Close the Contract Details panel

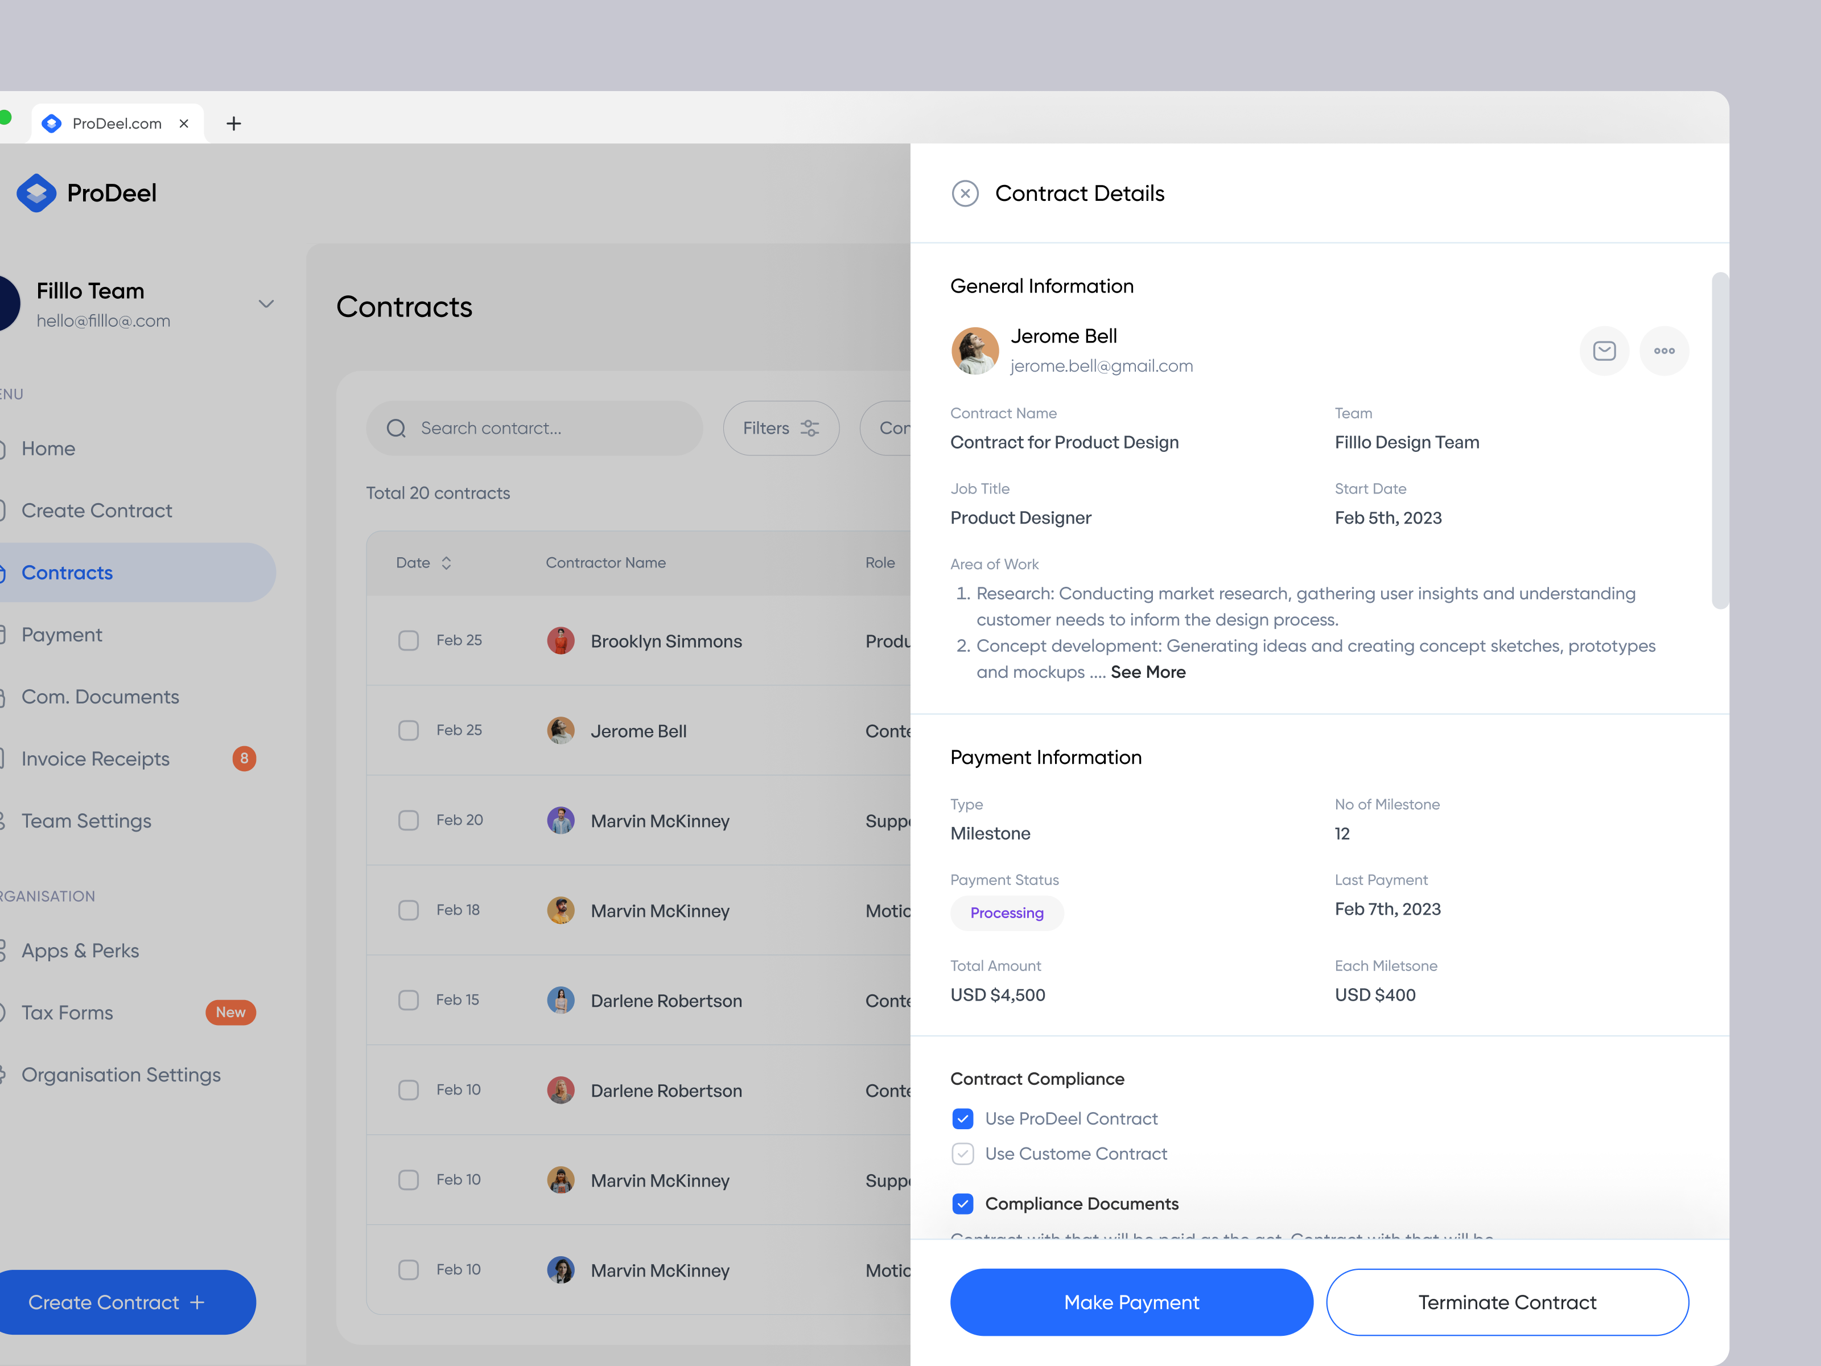point(965,194)
